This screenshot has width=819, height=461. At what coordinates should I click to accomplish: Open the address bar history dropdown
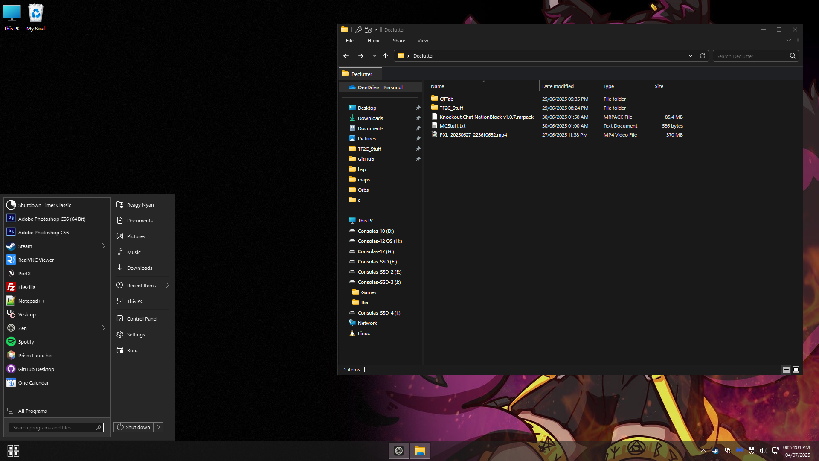[x=691, y=56]
